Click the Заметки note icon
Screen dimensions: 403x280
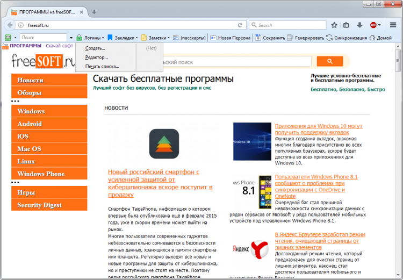(143, 38)
